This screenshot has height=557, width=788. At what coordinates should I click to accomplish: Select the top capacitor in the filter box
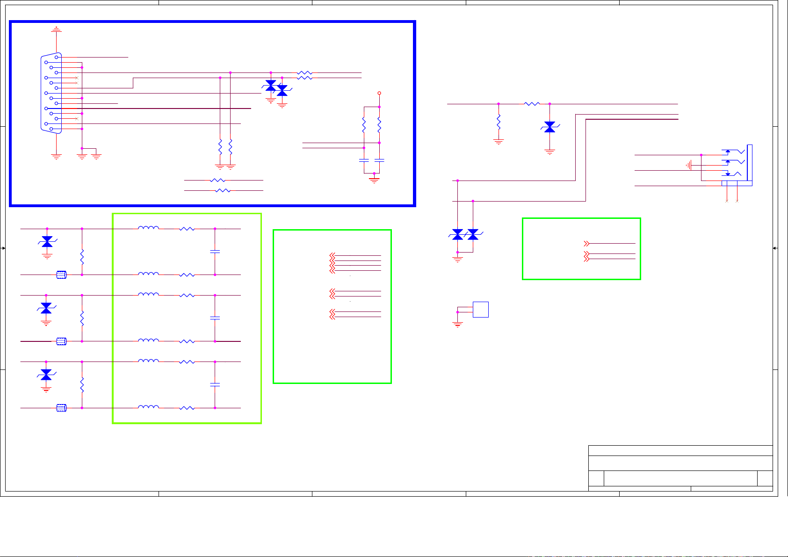215,252
